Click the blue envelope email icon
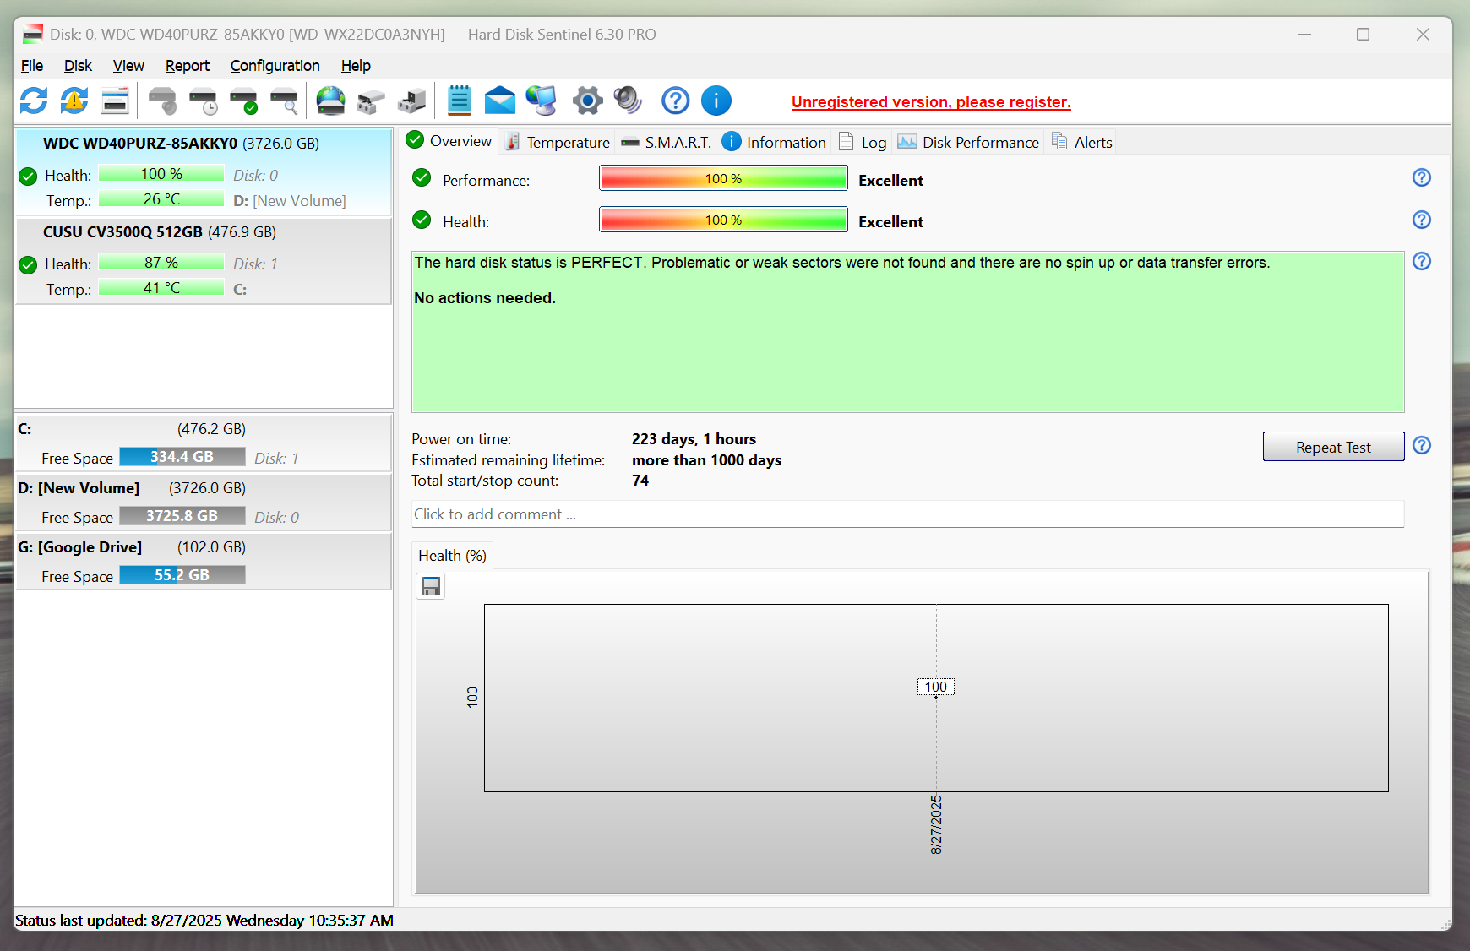The image size is (1470, 951). (500, 101)
